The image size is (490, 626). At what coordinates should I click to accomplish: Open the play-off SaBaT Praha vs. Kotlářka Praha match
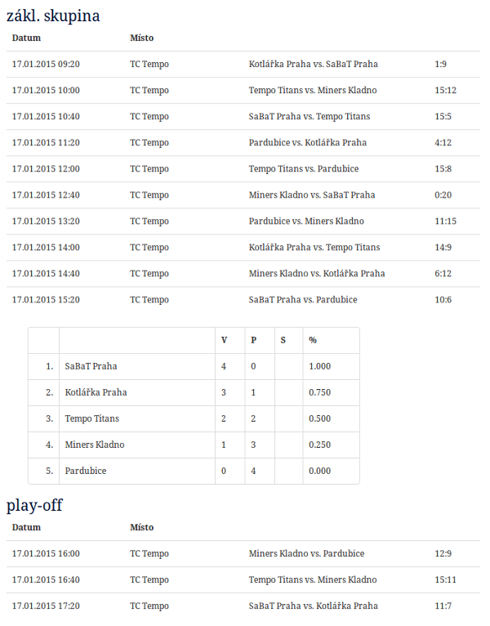[x=313, y=606]
